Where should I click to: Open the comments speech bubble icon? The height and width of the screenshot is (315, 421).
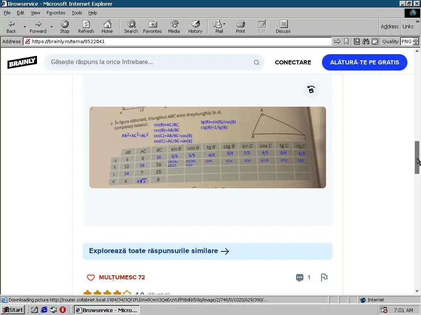pos(300,278)
